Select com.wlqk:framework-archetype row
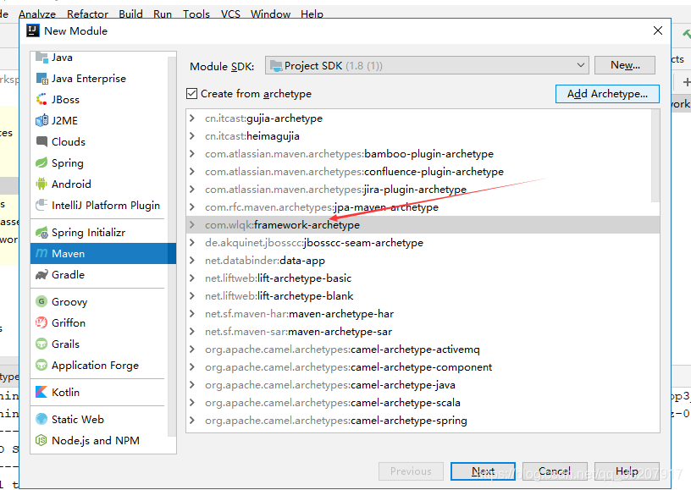The image size is (691, 490). [x=423, y=224]
